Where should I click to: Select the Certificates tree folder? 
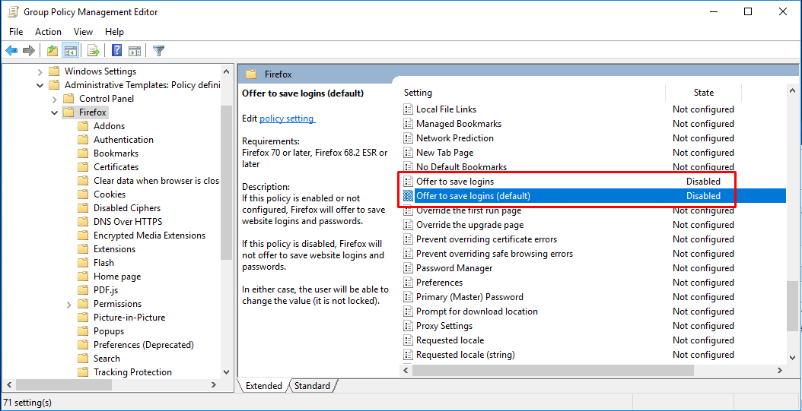[116, 167]
